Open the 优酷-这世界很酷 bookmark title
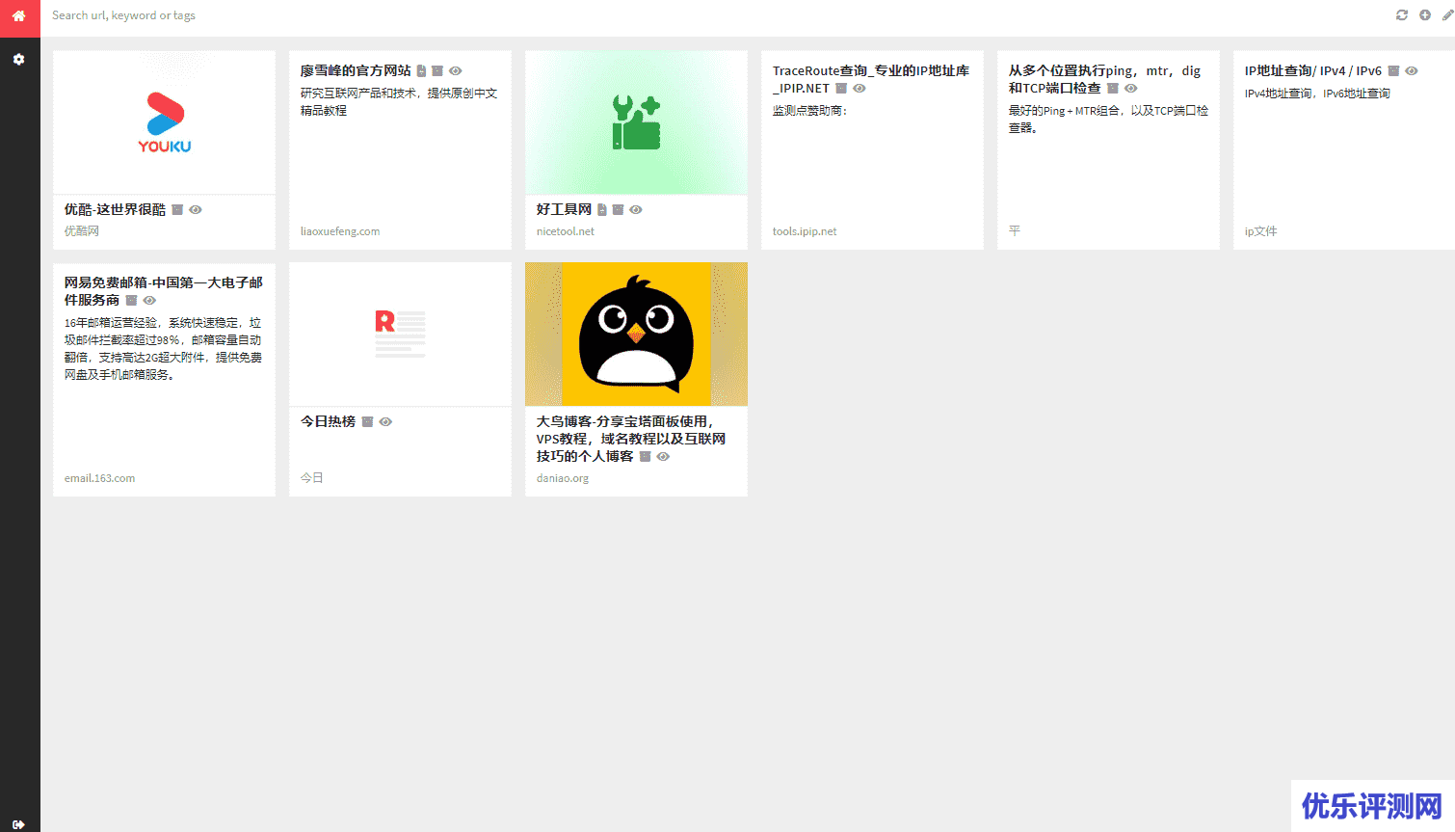 [x=115, y=209]
